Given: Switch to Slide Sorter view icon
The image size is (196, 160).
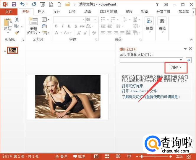Looking at the screenshot, I should pyautogui.click(x=107, y=156).
